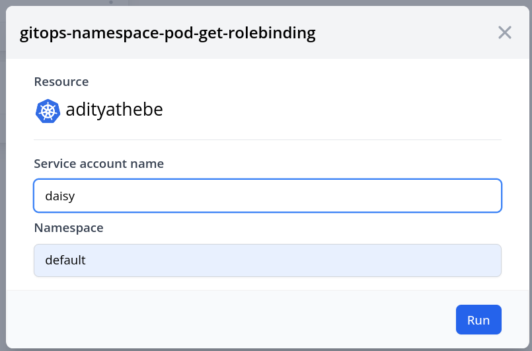
Task: Click the Kubernetes helm wheel icon
Action: tap(48, 110)
